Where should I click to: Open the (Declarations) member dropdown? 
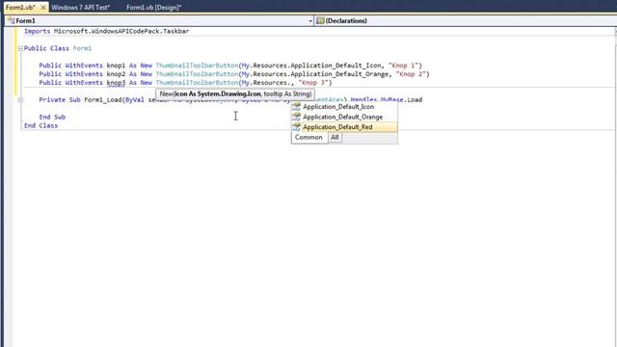[466, 21]
